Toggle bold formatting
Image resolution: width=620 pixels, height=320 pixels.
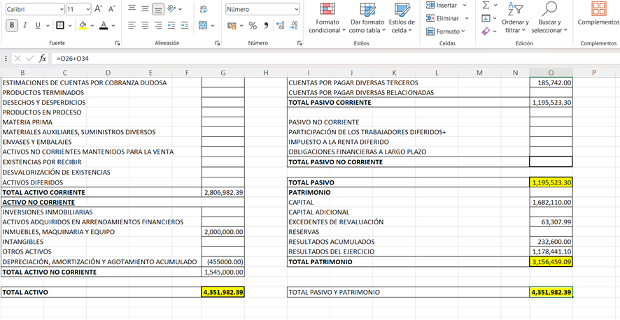coord(12,25)
